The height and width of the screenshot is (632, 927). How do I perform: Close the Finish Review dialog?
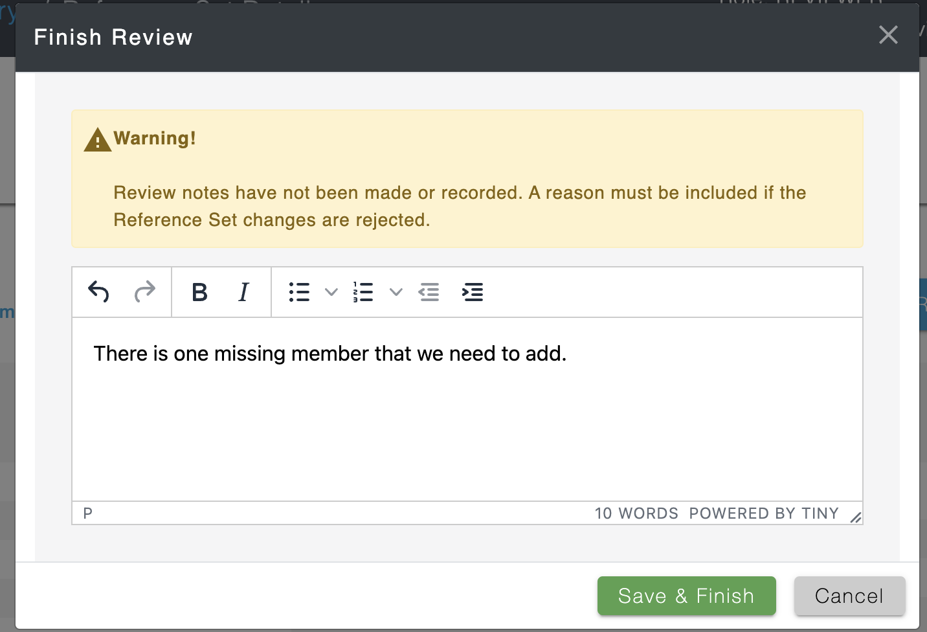pos(888,35)
